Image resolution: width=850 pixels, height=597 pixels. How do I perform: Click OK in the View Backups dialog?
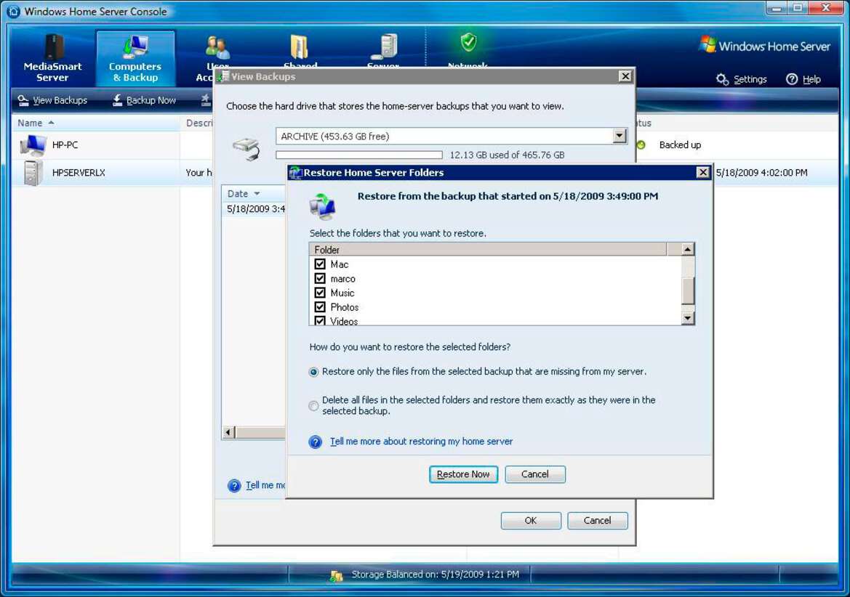531,521
